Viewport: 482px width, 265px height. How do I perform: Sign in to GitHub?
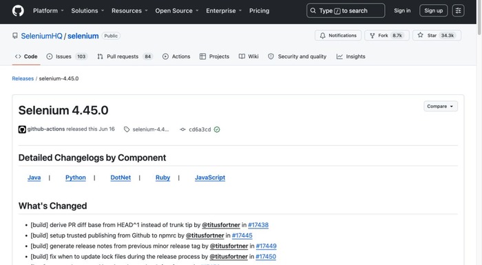(x=402, y=11)
